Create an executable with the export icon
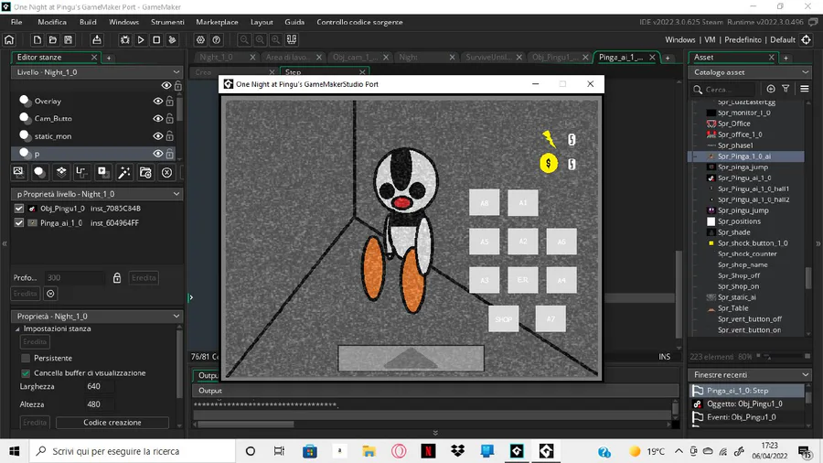This screenshot has height=463, width=823. [x=97, y=40]
